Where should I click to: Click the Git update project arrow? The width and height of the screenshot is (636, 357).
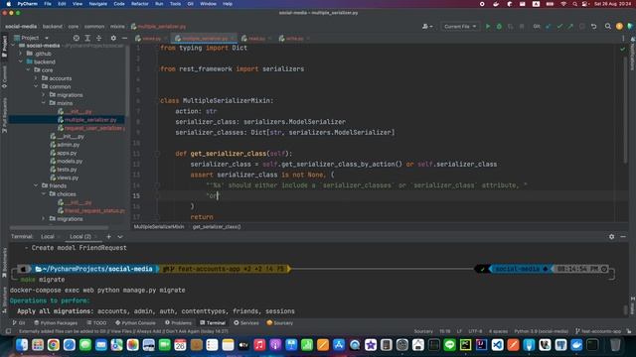[549, 27]
